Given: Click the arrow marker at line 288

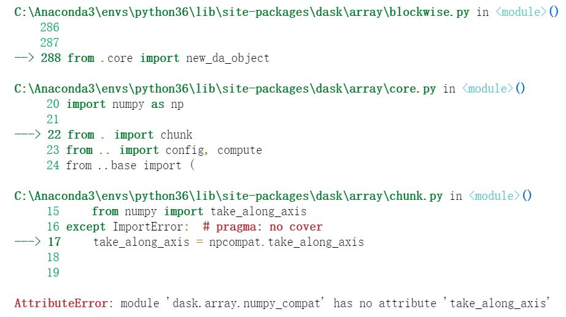Looking at the screenshot, I should [24, 58].
